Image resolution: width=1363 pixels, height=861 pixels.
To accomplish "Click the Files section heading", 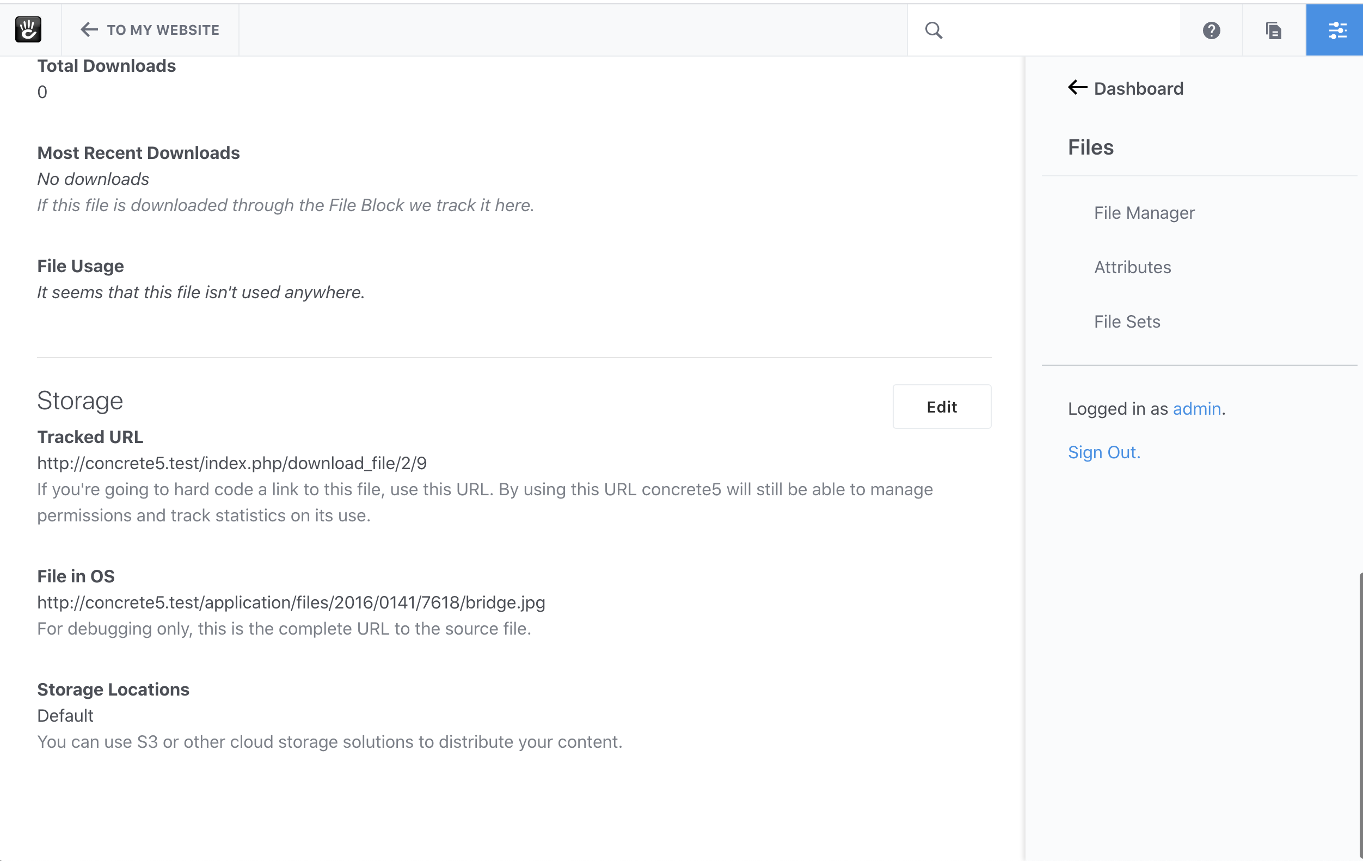I will pos(1090,147).
